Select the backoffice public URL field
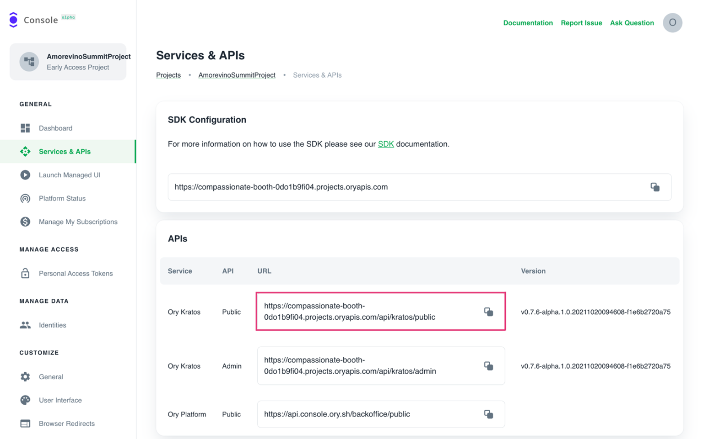Screen dimensions: 703x439 [x=381, y=414]
